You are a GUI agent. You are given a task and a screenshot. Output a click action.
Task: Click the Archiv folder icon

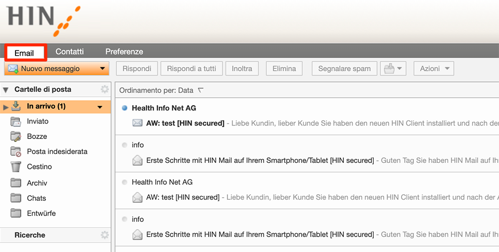tap(15, 183)
